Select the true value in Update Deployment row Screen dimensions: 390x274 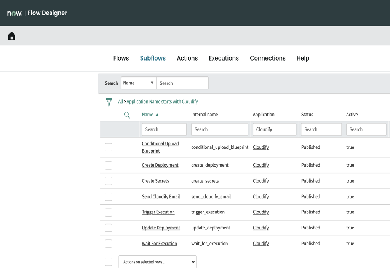350,228
